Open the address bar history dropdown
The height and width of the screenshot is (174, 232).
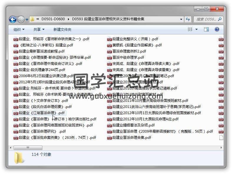coord(181,19)
